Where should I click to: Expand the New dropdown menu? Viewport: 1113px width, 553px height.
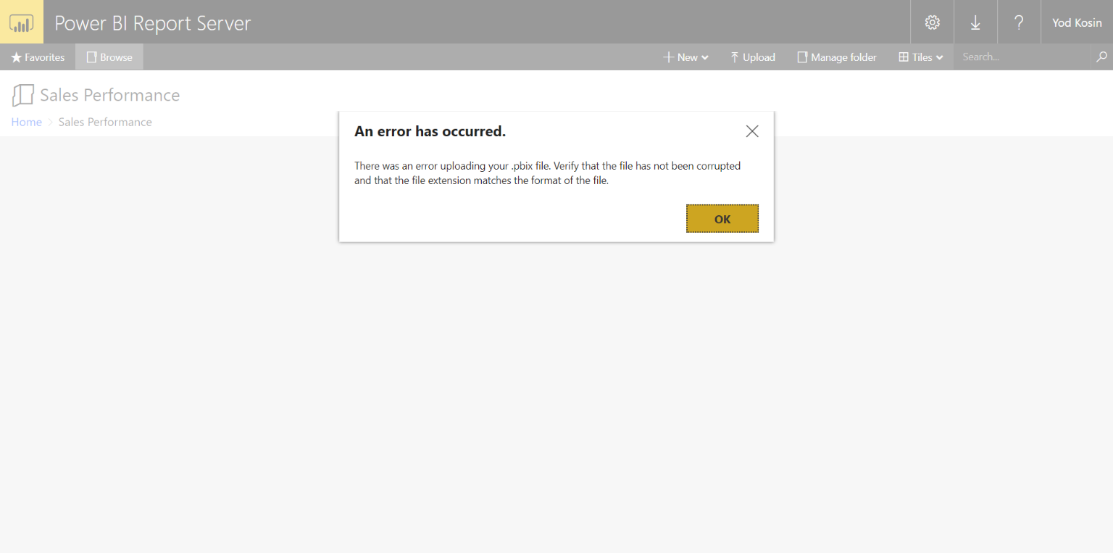click(685, 57)
